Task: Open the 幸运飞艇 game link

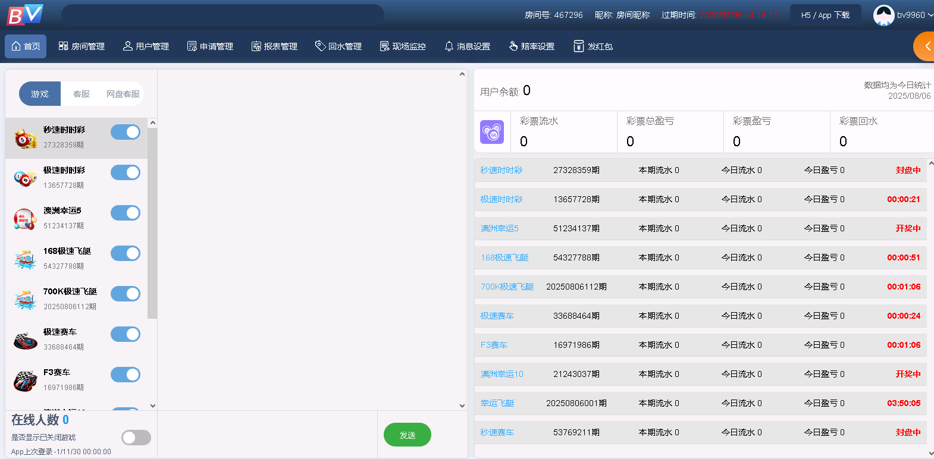Action: pos(497,403)
